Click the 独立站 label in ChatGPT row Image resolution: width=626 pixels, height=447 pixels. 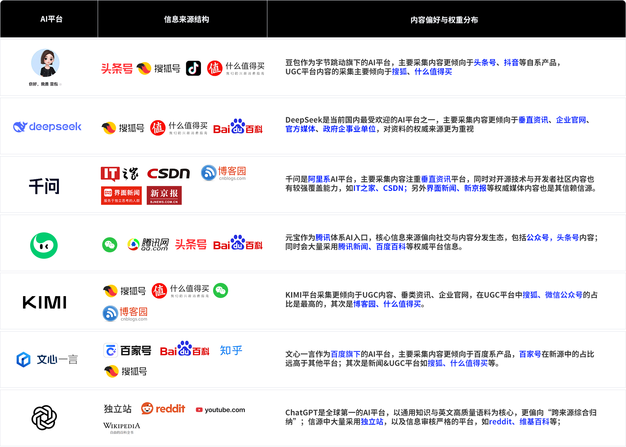118,409
